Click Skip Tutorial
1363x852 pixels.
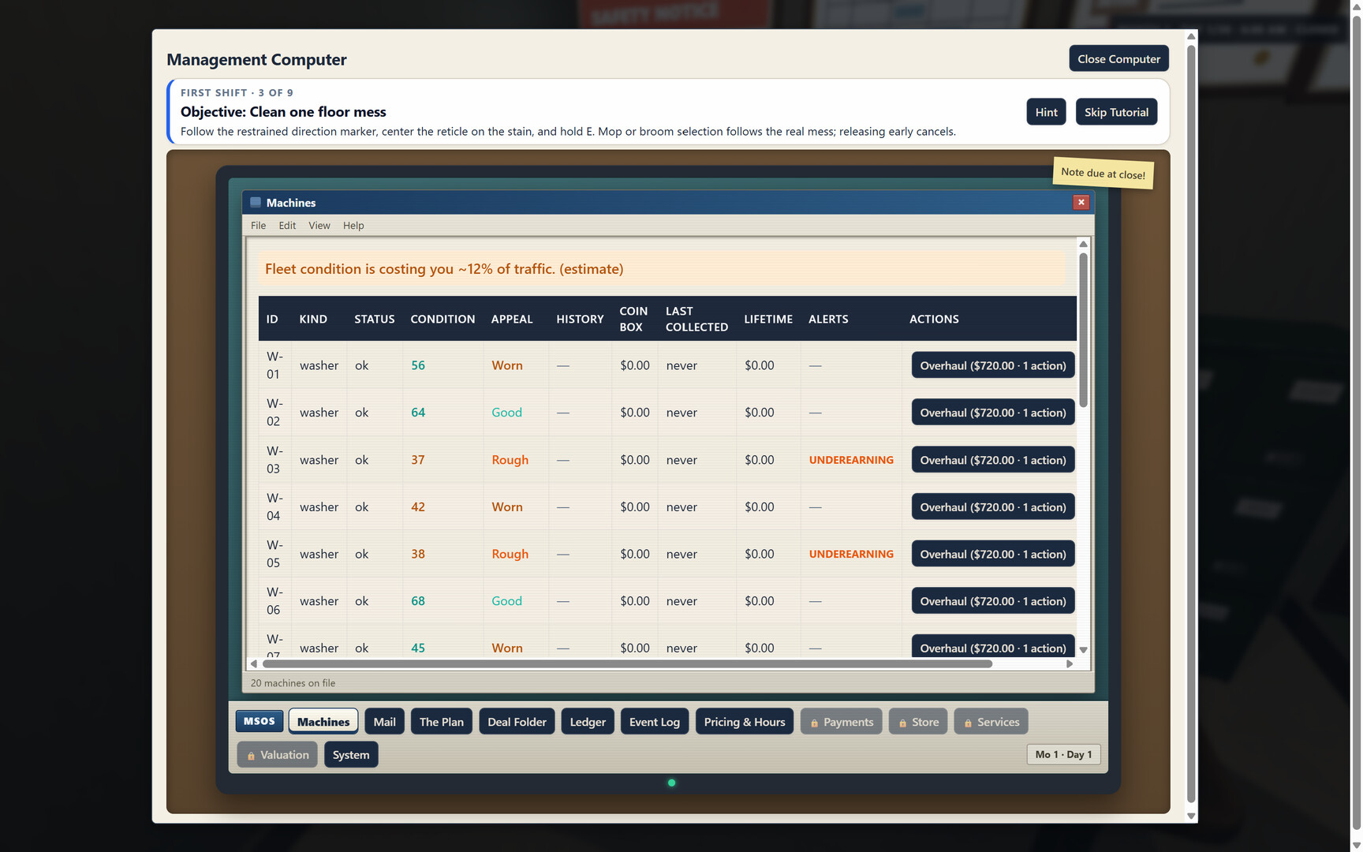tap(1116, 112)
